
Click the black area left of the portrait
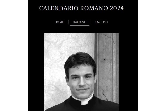tap(36, 72)
